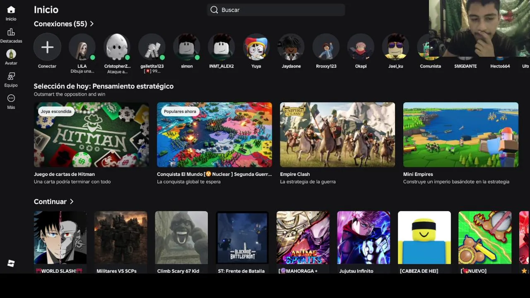The width and height of the screenshot is (530, 298).
Task: Open Yuya's avatar
Action: tap(256, 47)
